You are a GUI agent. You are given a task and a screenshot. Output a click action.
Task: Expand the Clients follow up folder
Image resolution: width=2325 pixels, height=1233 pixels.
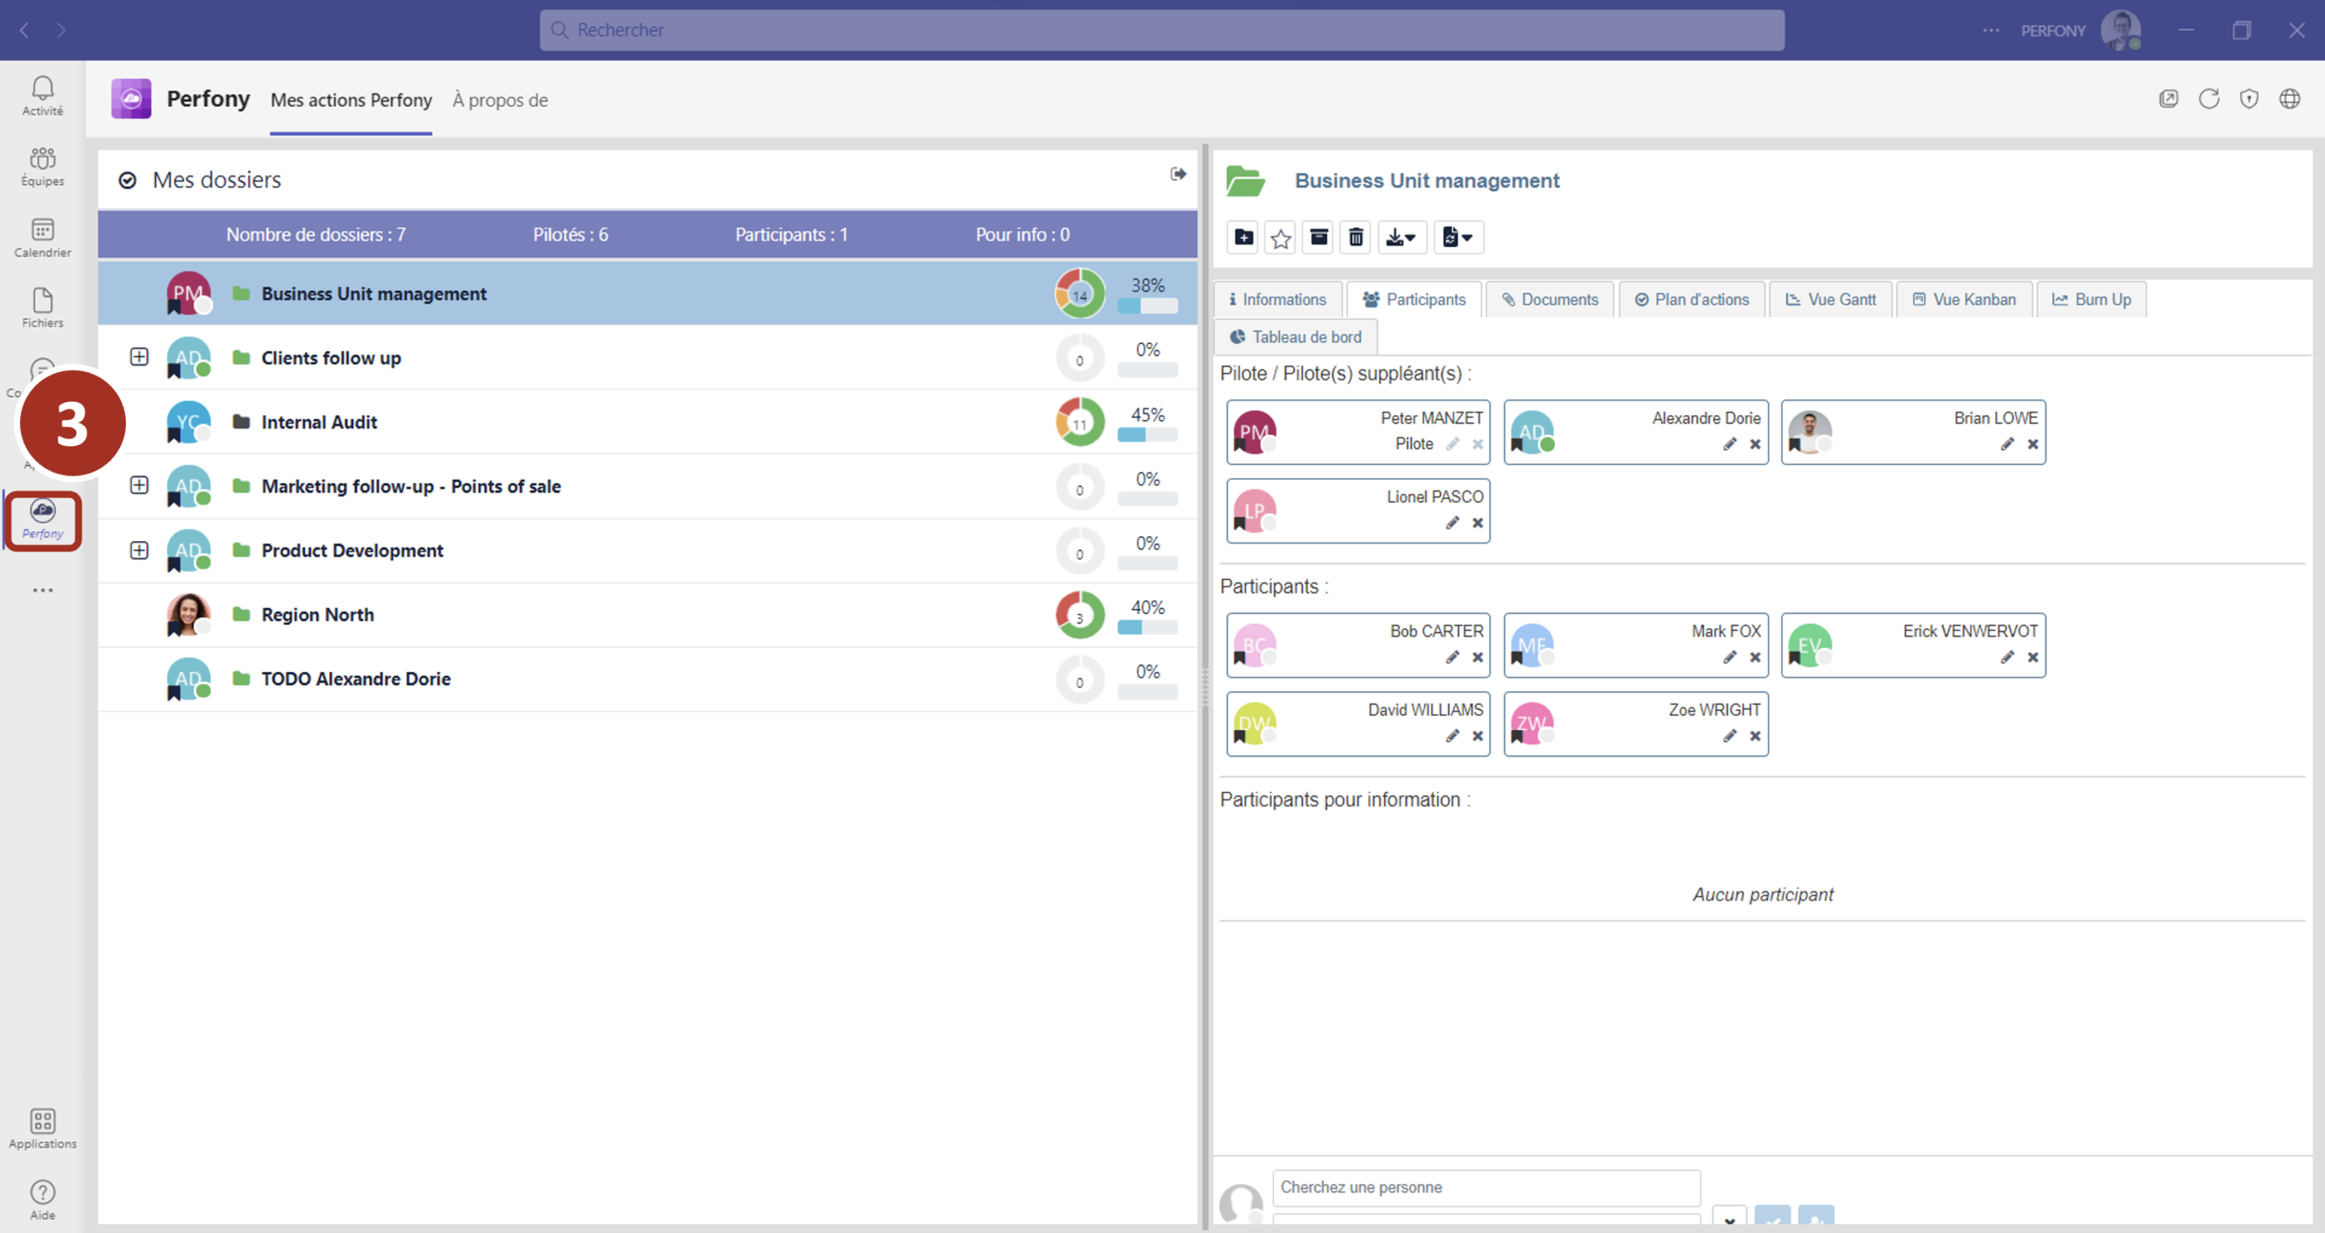point(139,358)
